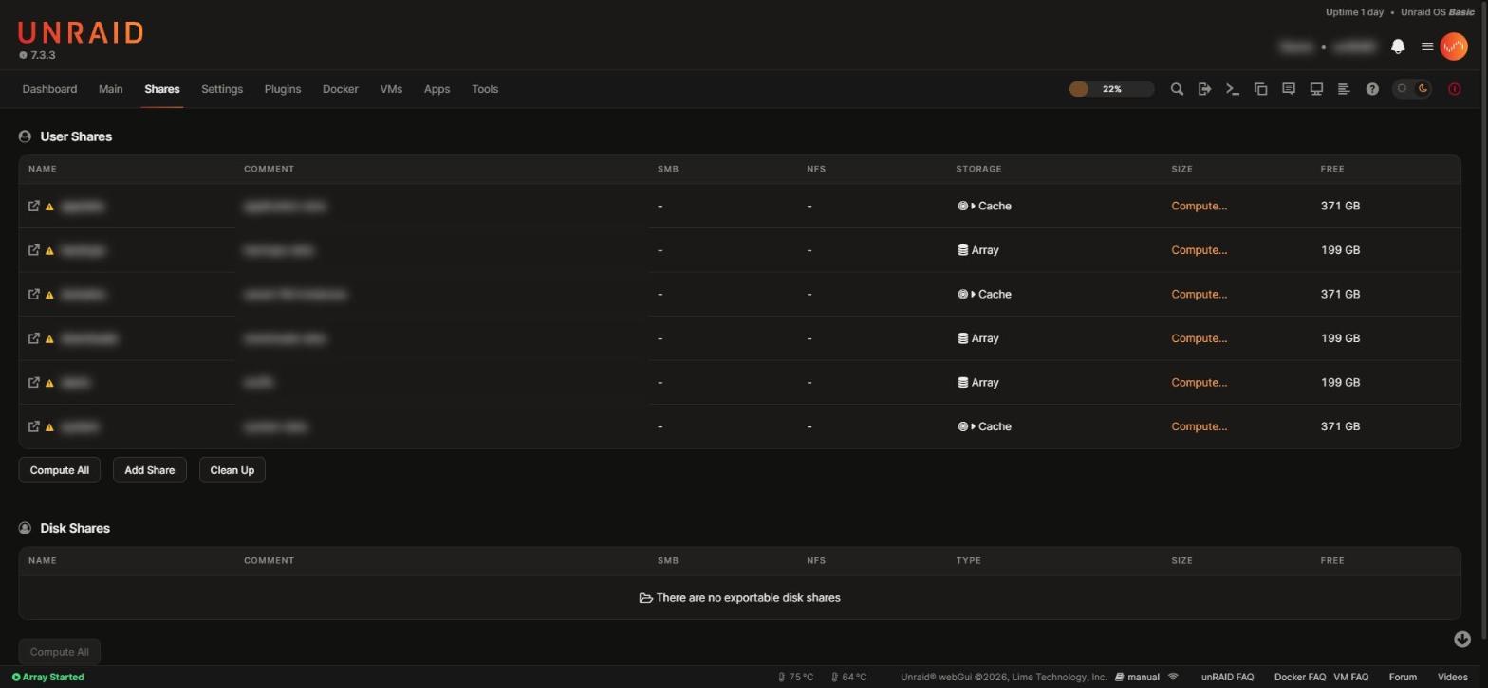The width and height of the screenshot is (1488, 688).
Task: Open the Videos link
Action: coord(1452,677)
